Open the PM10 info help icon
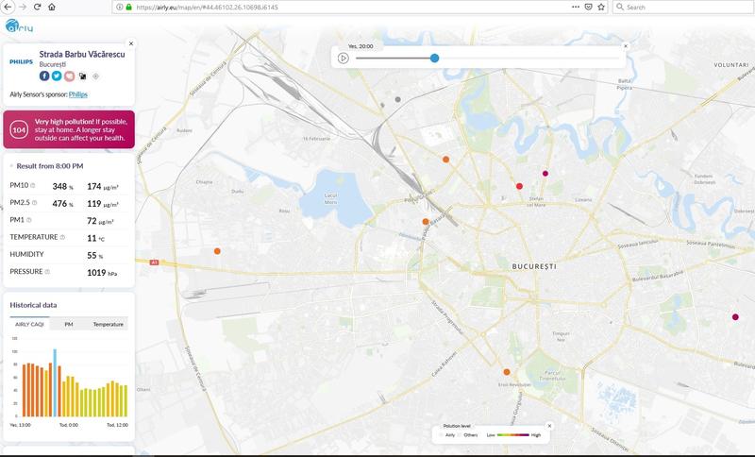 [32, 186]
